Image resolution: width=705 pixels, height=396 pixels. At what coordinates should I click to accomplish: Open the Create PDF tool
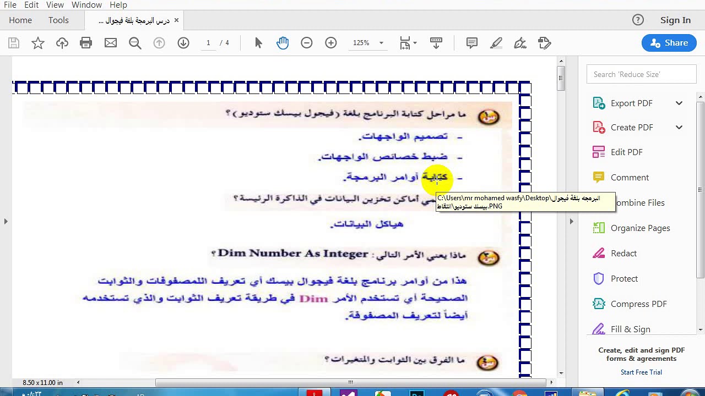(x=631, y=127)
